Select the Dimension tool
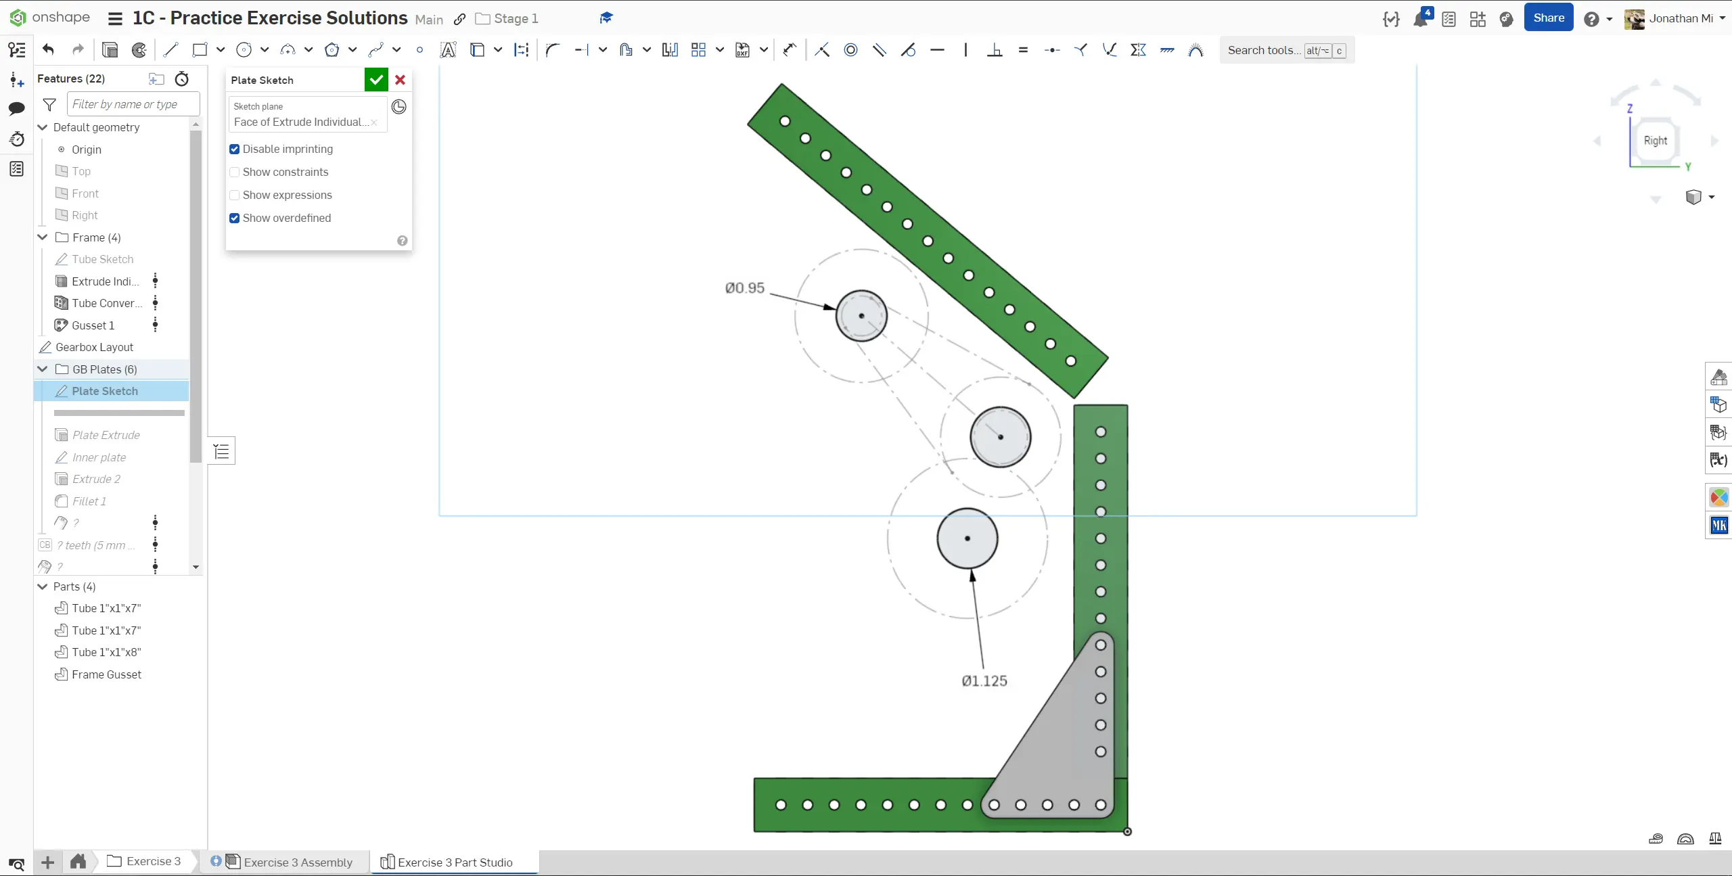Viewport: 1732px width, 876px height. [x=790, y=49]
